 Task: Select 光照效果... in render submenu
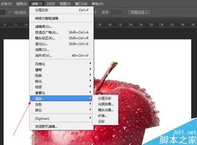point(105,104)
